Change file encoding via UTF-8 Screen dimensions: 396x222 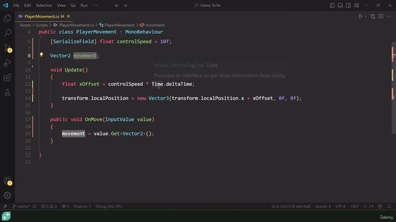point(340,206)
